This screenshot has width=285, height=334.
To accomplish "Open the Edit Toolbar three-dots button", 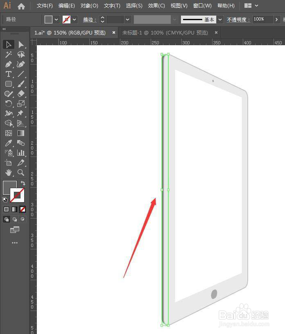I will [x=15, y=243].
